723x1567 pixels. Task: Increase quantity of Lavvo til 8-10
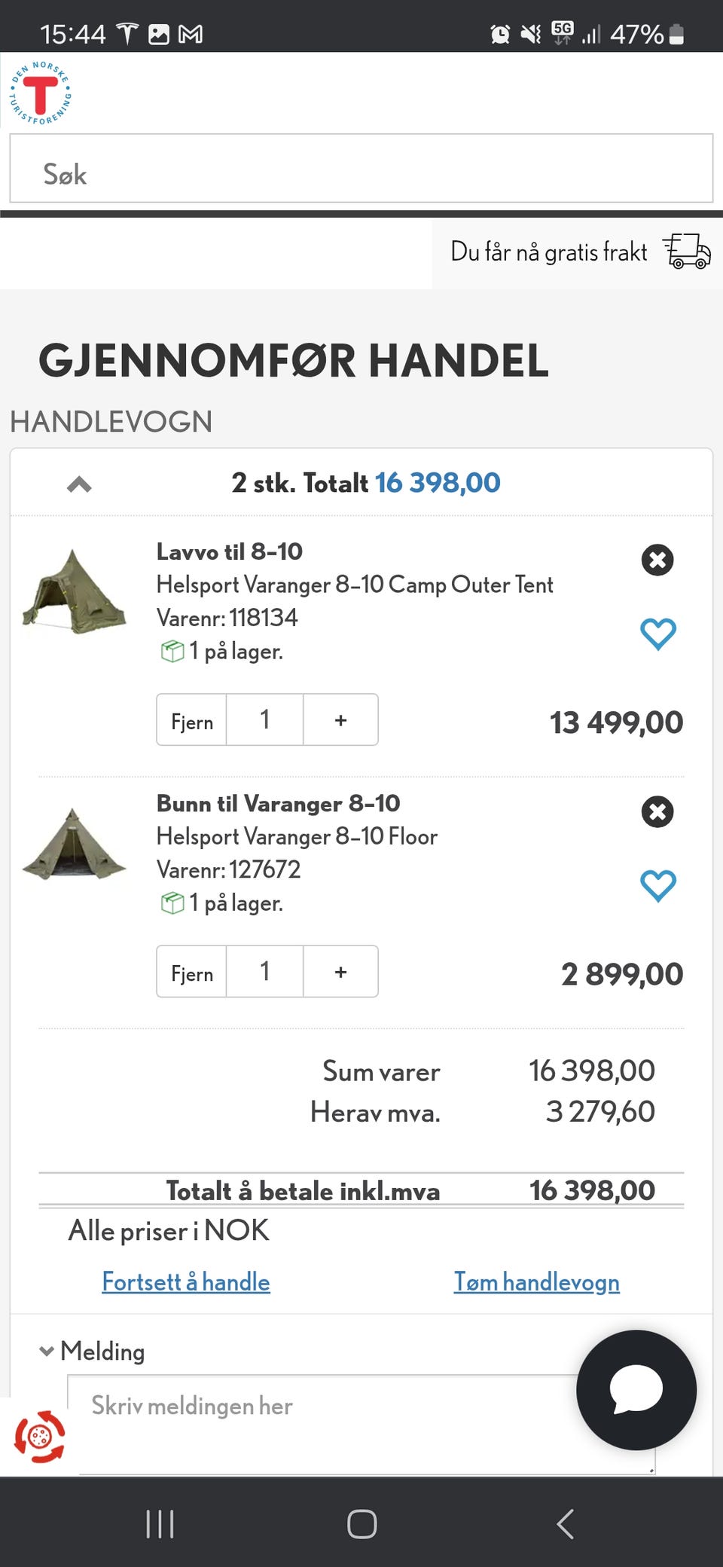click(340, 720)
